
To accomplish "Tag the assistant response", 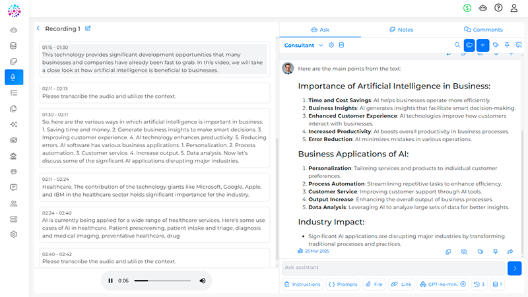I will pyautogui.click(x=480, y=251).
